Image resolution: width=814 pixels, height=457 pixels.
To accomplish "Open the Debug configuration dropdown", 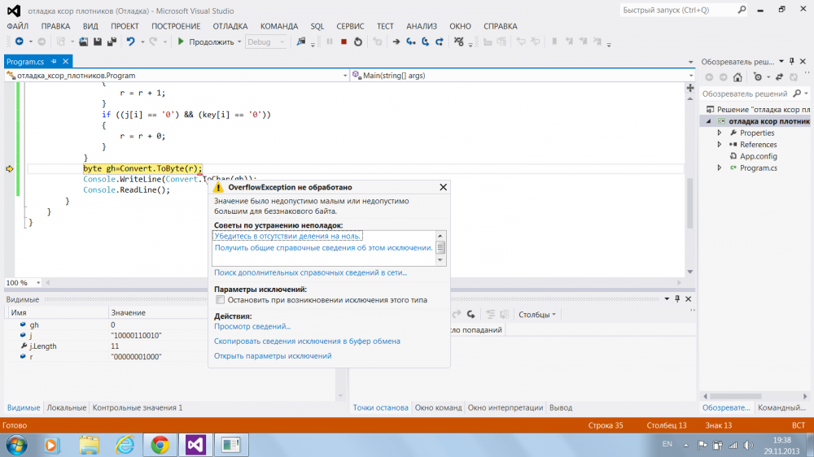I will point(282,42).
